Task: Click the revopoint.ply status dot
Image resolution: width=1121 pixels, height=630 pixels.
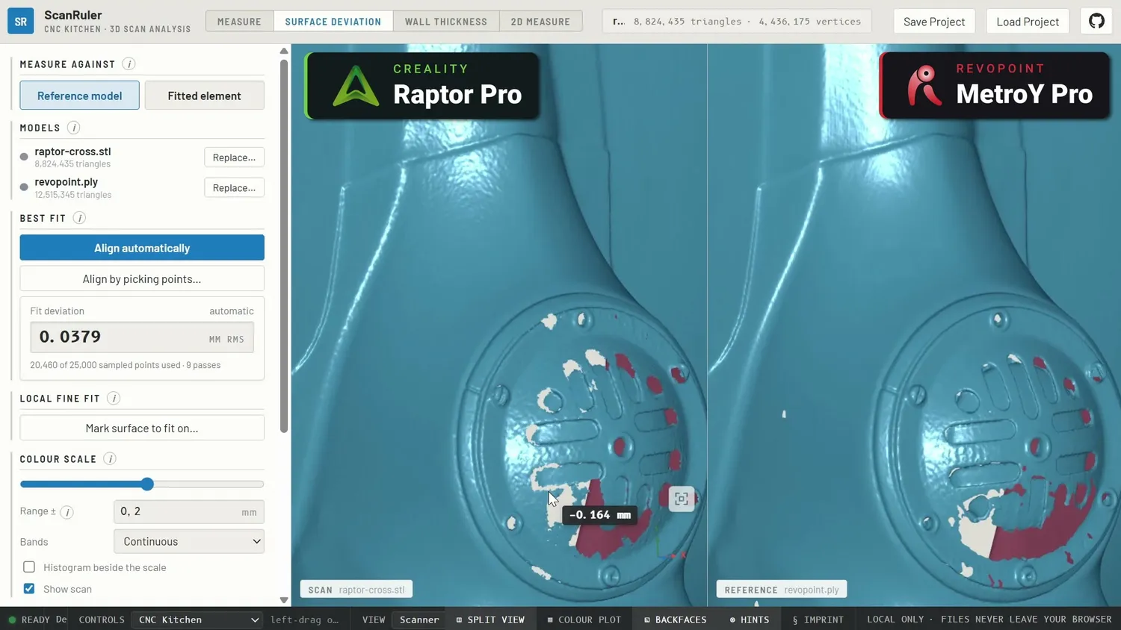Action: point(24,187)
